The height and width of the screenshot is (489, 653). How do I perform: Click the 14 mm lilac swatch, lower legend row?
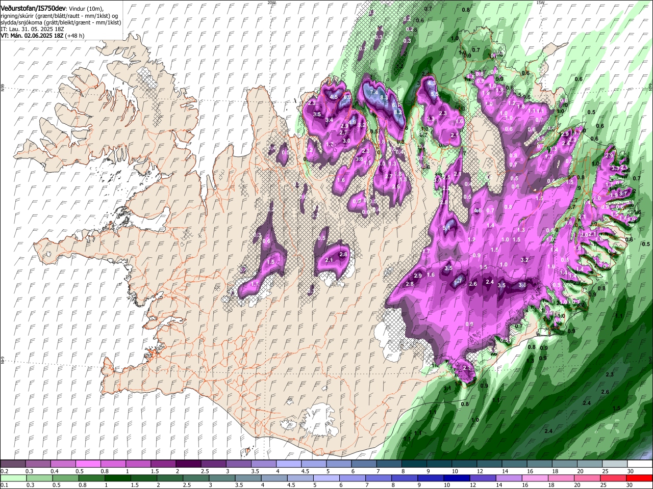(509, 478)
